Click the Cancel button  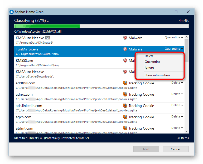pos(175,149)
